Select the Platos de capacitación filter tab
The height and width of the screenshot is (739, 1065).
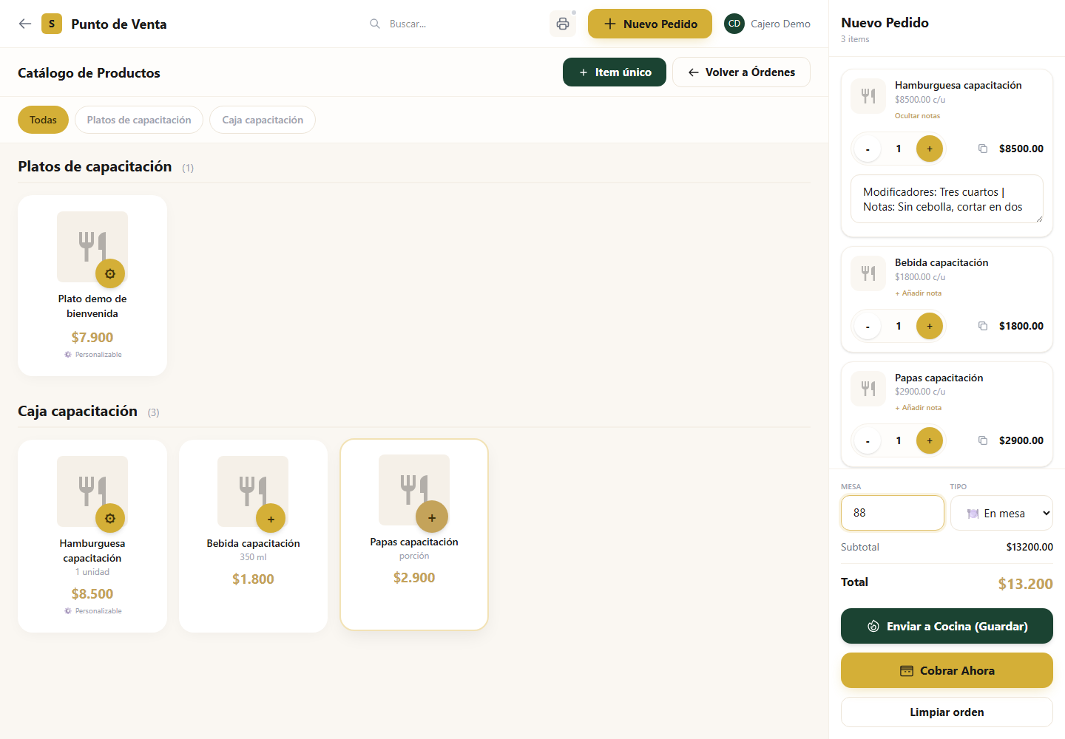[x=139, y=120]
